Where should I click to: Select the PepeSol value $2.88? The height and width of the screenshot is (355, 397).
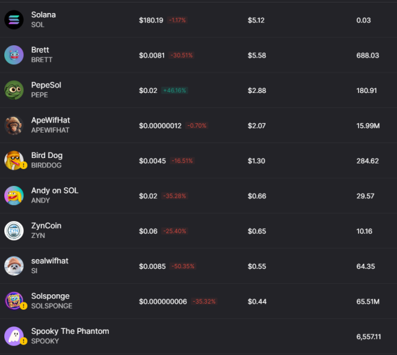[257, 90]
